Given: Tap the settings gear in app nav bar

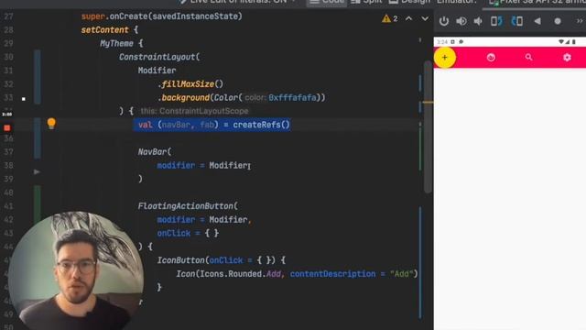Looking at the screenshot, I should (567, 57).
